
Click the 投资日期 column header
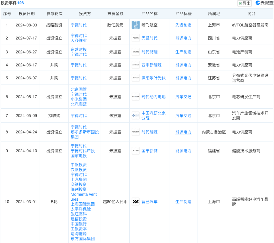(26, 14)
